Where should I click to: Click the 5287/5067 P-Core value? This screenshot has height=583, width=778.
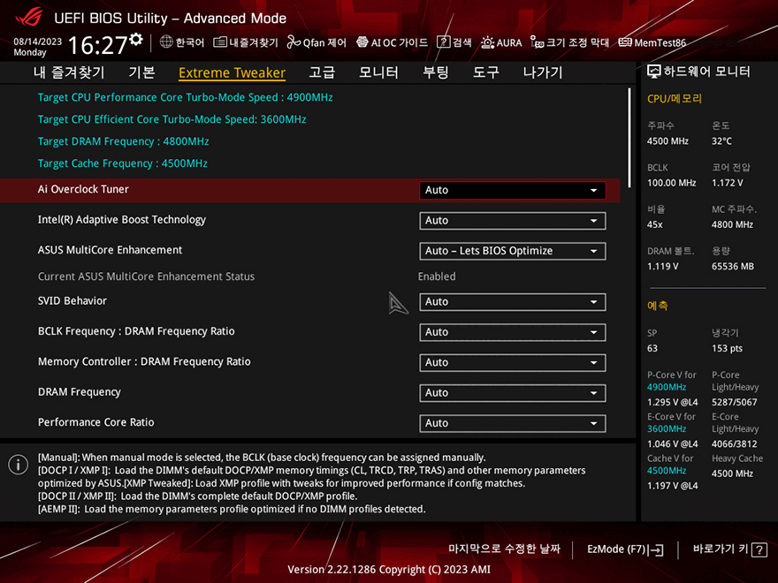735,402
